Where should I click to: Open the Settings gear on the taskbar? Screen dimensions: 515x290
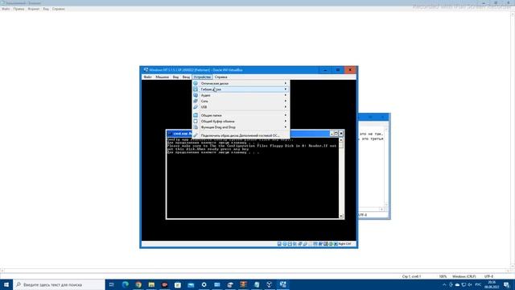tap(204, 284)
